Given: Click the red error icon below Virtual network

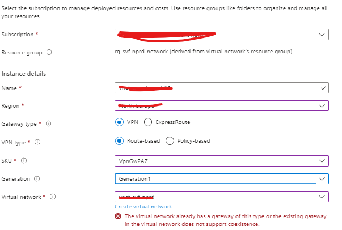Looking at the screenshot, I should [118, 216].
